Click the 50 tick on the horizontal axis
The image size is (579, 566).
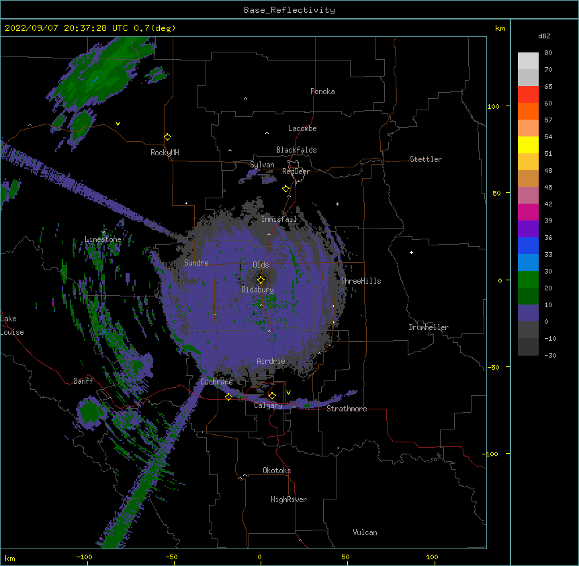click(x=345, y=557)
